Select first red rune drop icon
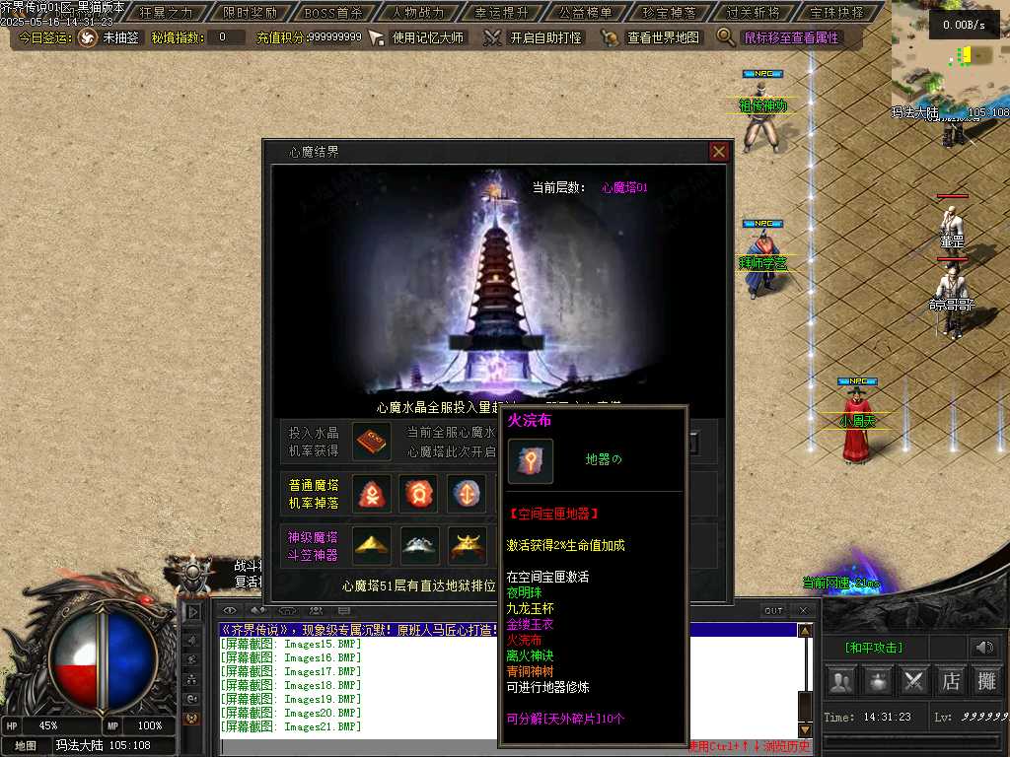 pos(372,495)
